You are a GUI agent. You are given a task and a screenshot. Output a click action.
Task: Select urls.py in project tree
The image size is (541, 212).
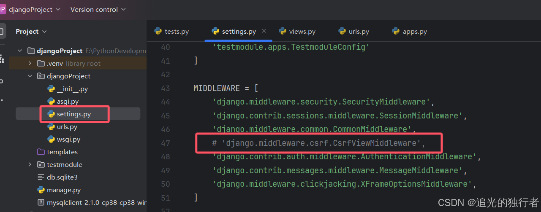click(x=67, y=127)
